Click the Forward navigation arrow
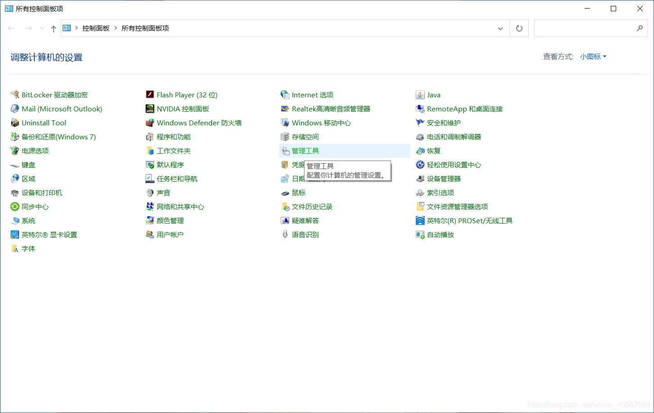Screen dimensions: 654x413 click(28, 28)
